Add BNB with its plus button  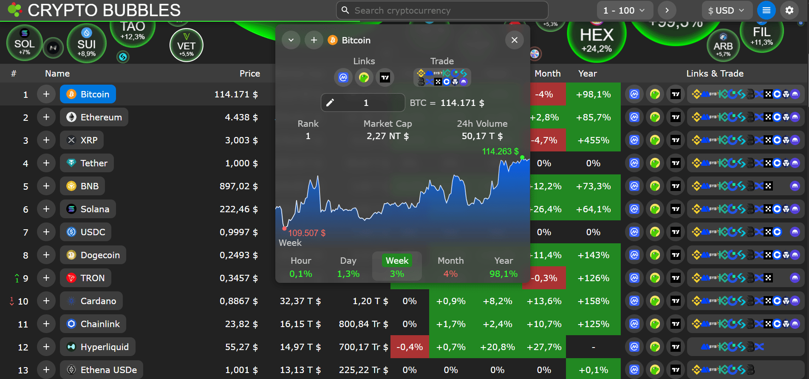click(46, 186)
